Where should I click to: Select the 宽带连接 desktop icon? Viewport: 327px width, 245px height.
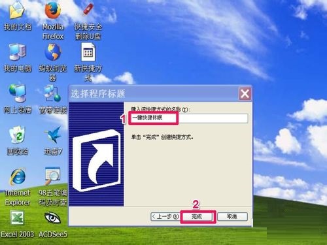(x=52, y=93)
